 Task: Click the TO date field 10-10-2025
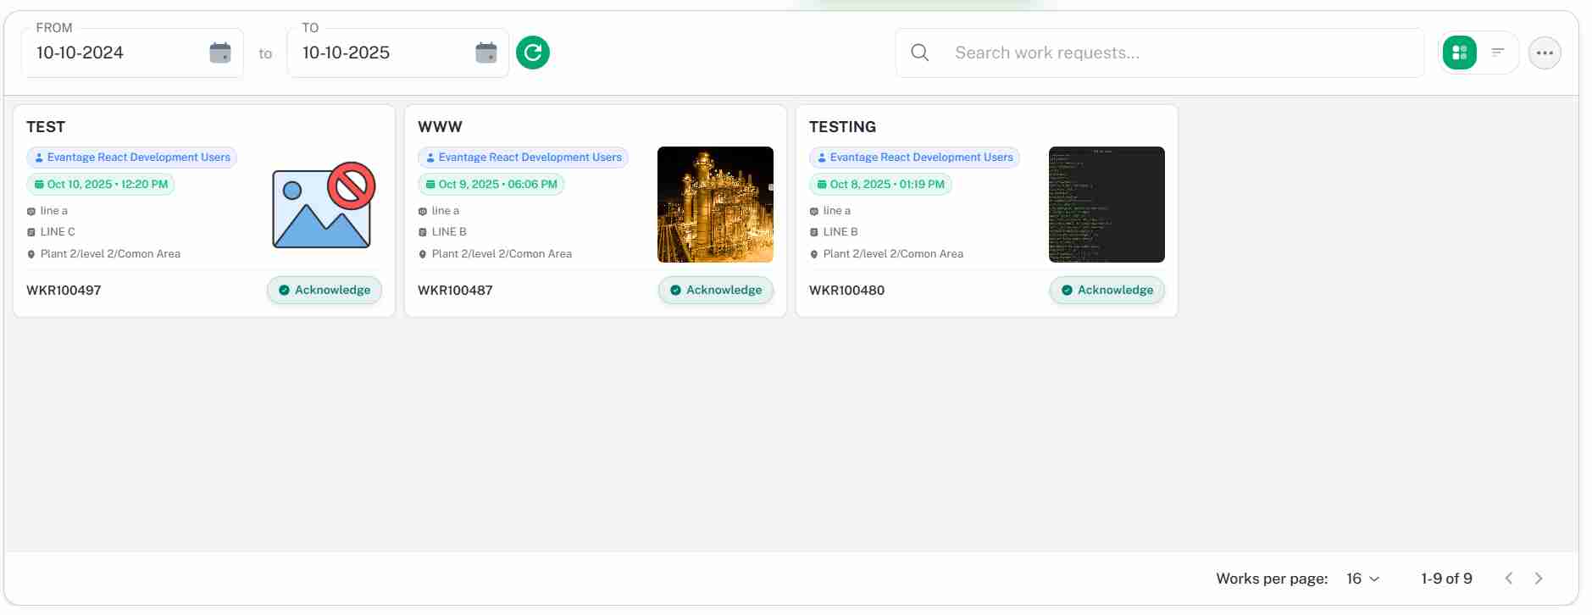pyautogui.click(x=381, y=53)
